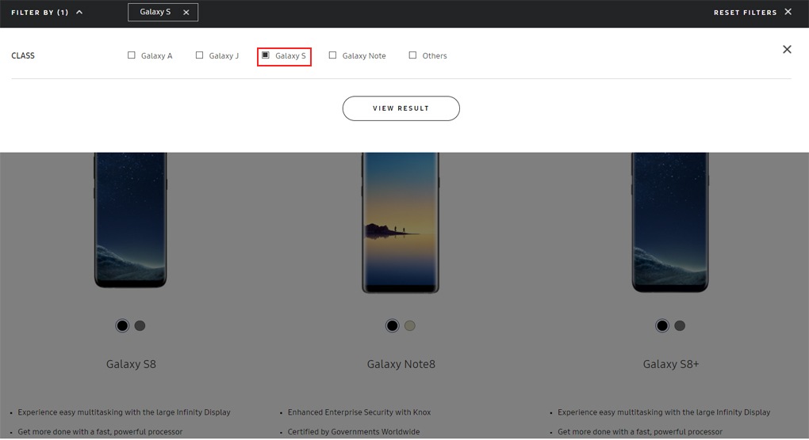The height and width of the screenshot is (440, 809).
Task: Check the Galaxy J checkbox
Action: pos(199,55)
